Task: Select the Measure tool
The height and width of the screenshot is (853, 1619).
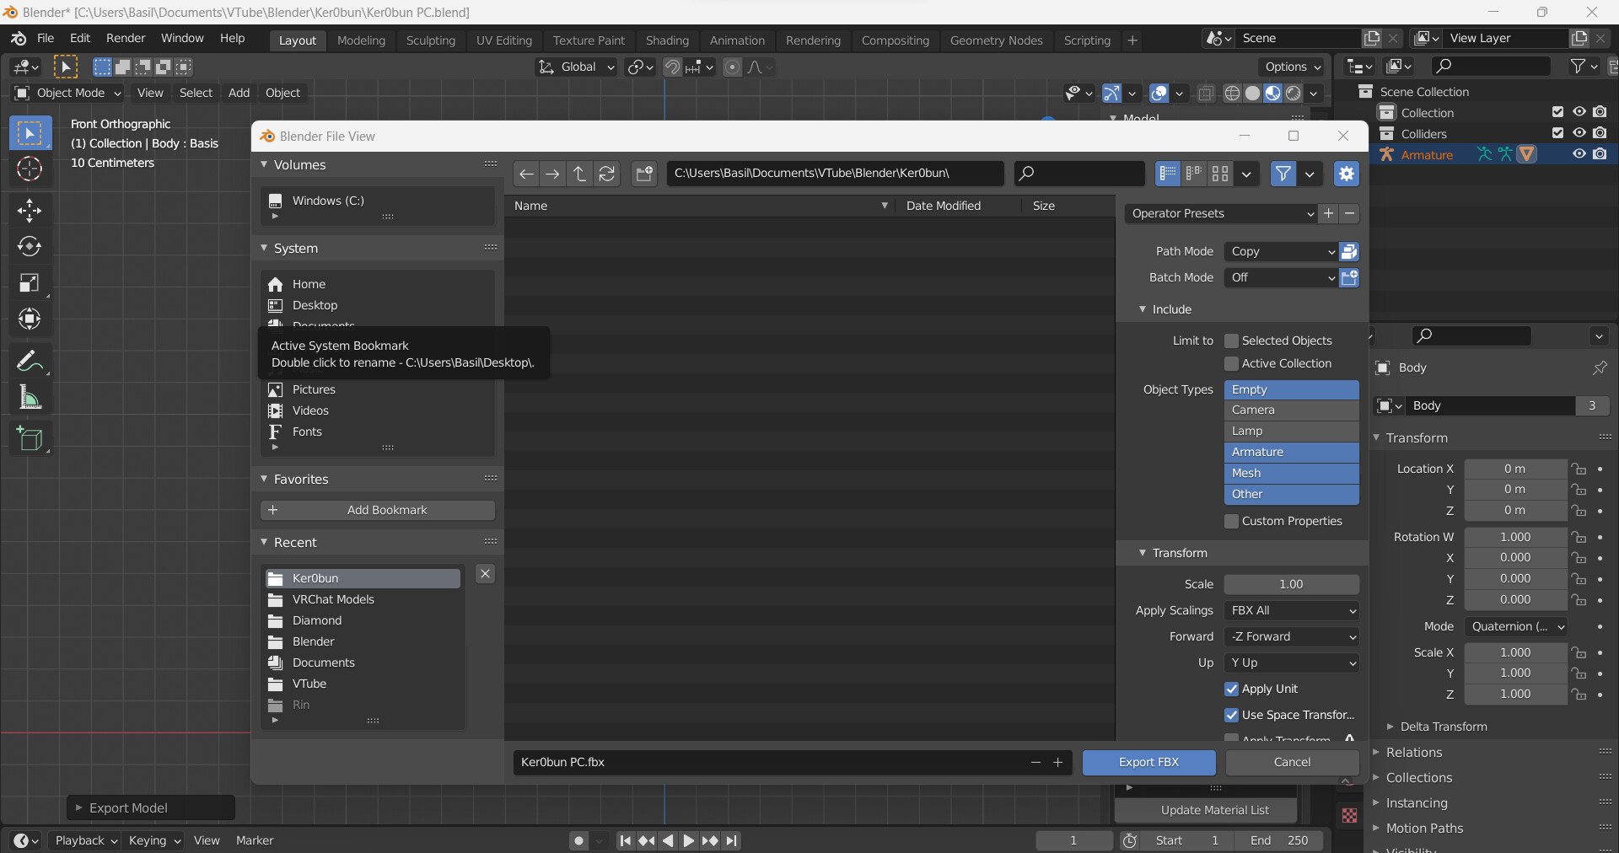Action: 30,397
